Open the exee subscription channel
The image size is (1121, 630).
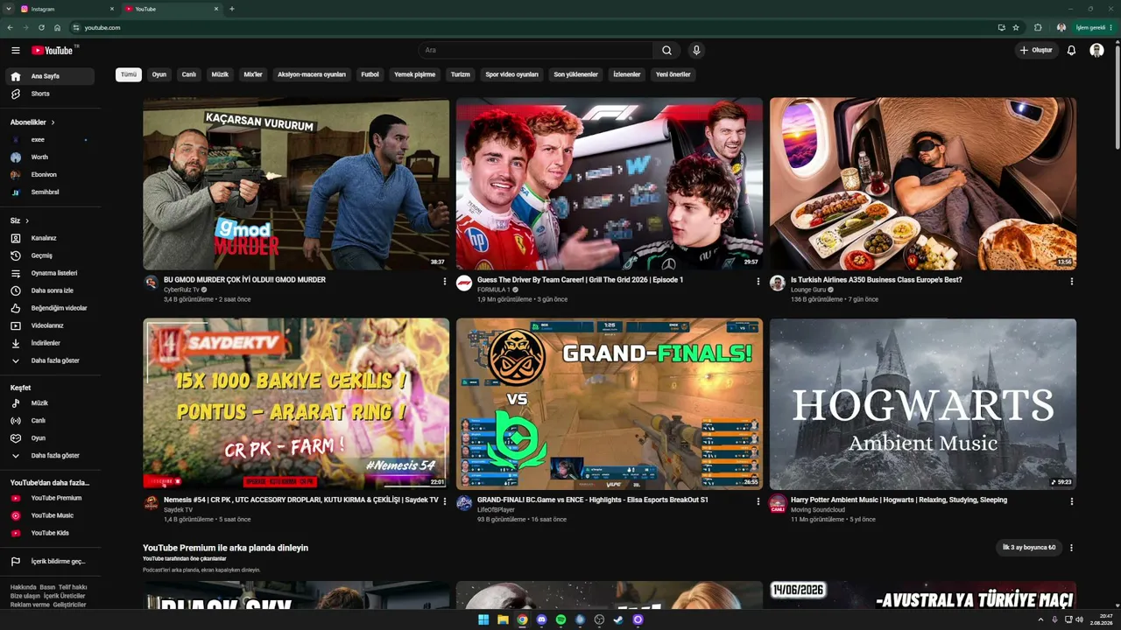tap(50, 140)
